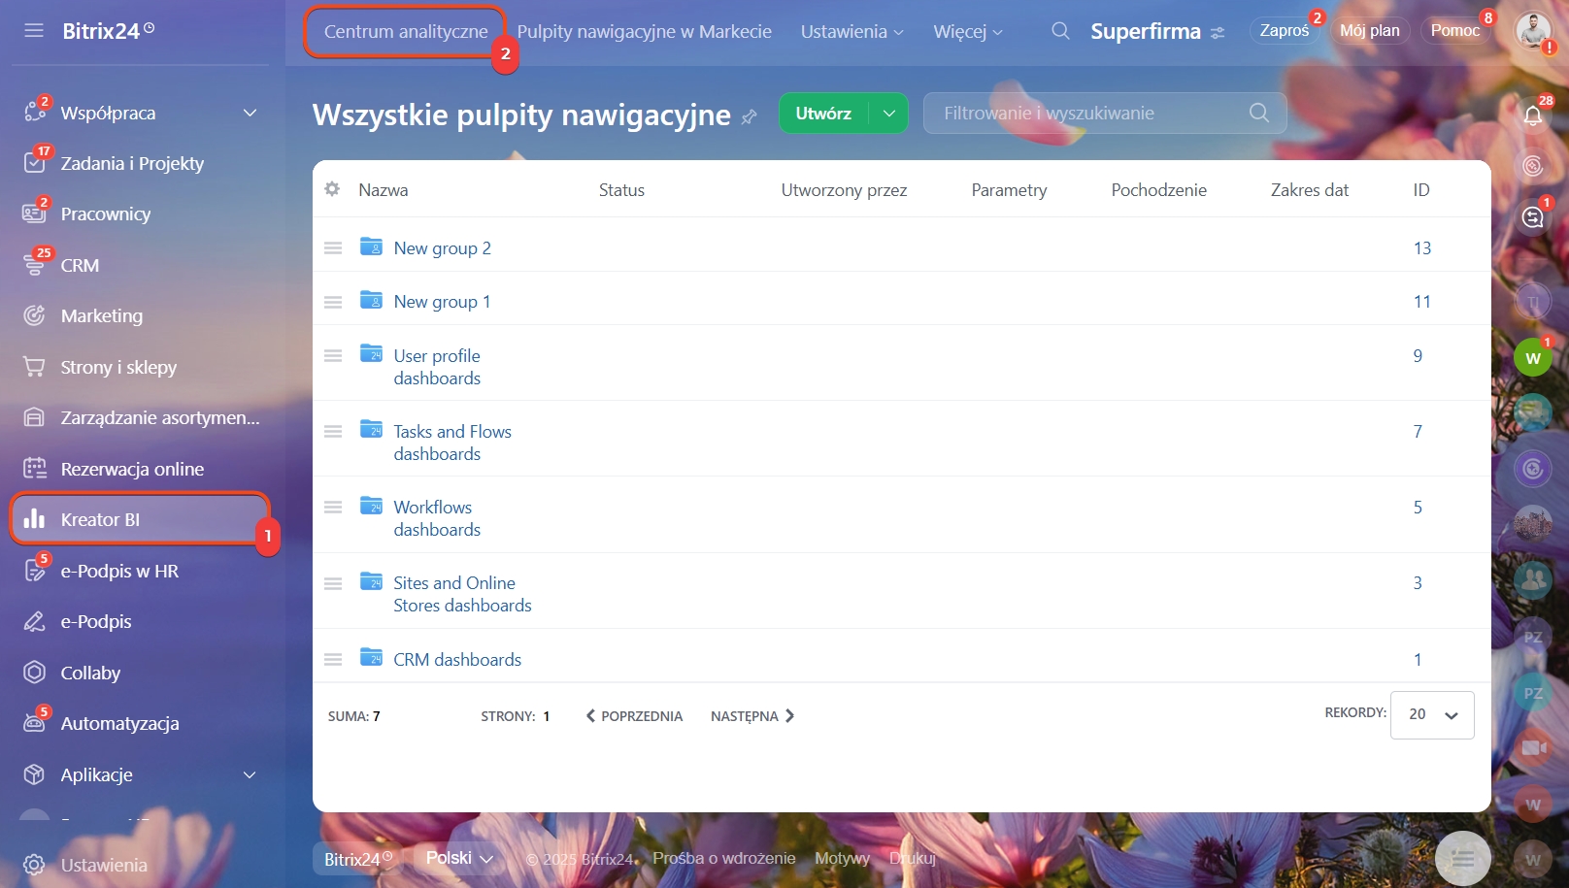1569x888 pixels.
Task: Click the Status column header
Action: pyautogui.click(x=621, y=190)
